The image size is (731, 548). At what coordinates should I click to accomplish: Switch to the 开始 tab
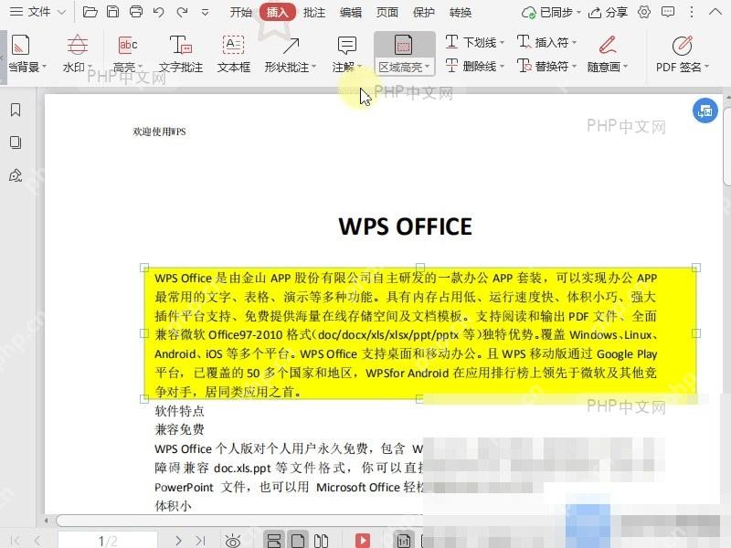(x=240, y=13)
